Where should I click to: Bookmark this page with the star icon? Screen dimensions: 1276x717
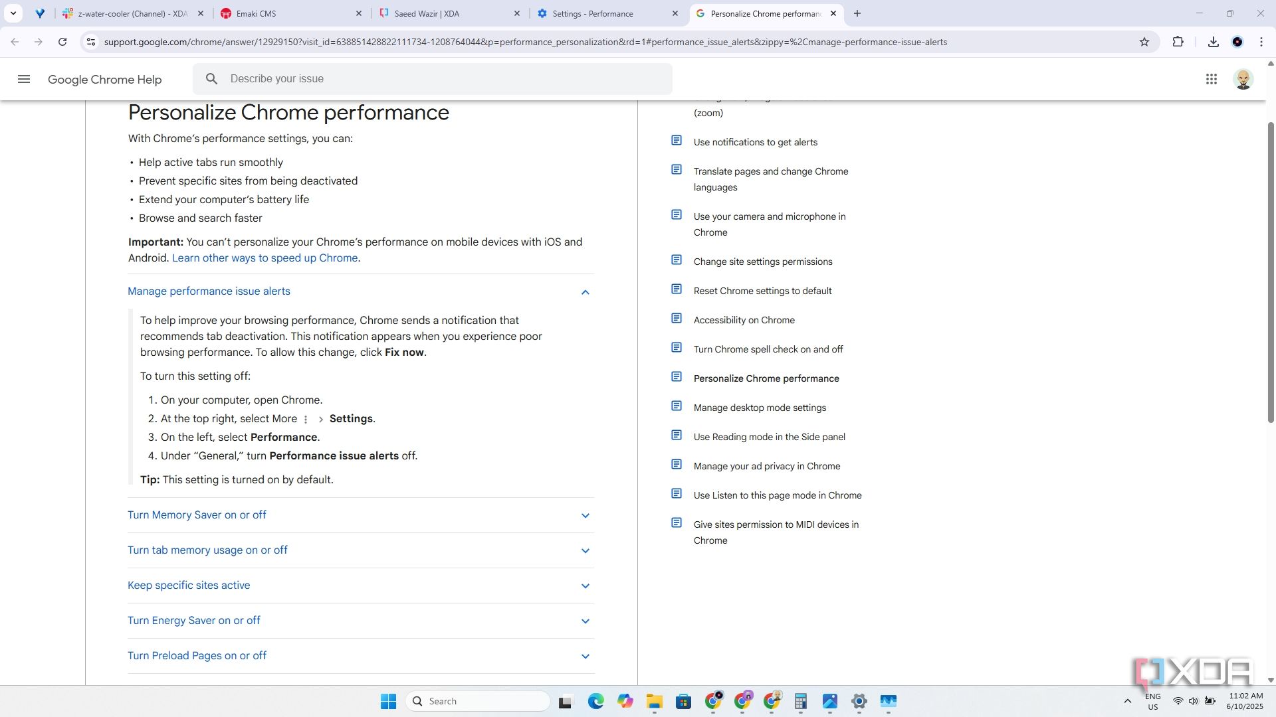1144,42
